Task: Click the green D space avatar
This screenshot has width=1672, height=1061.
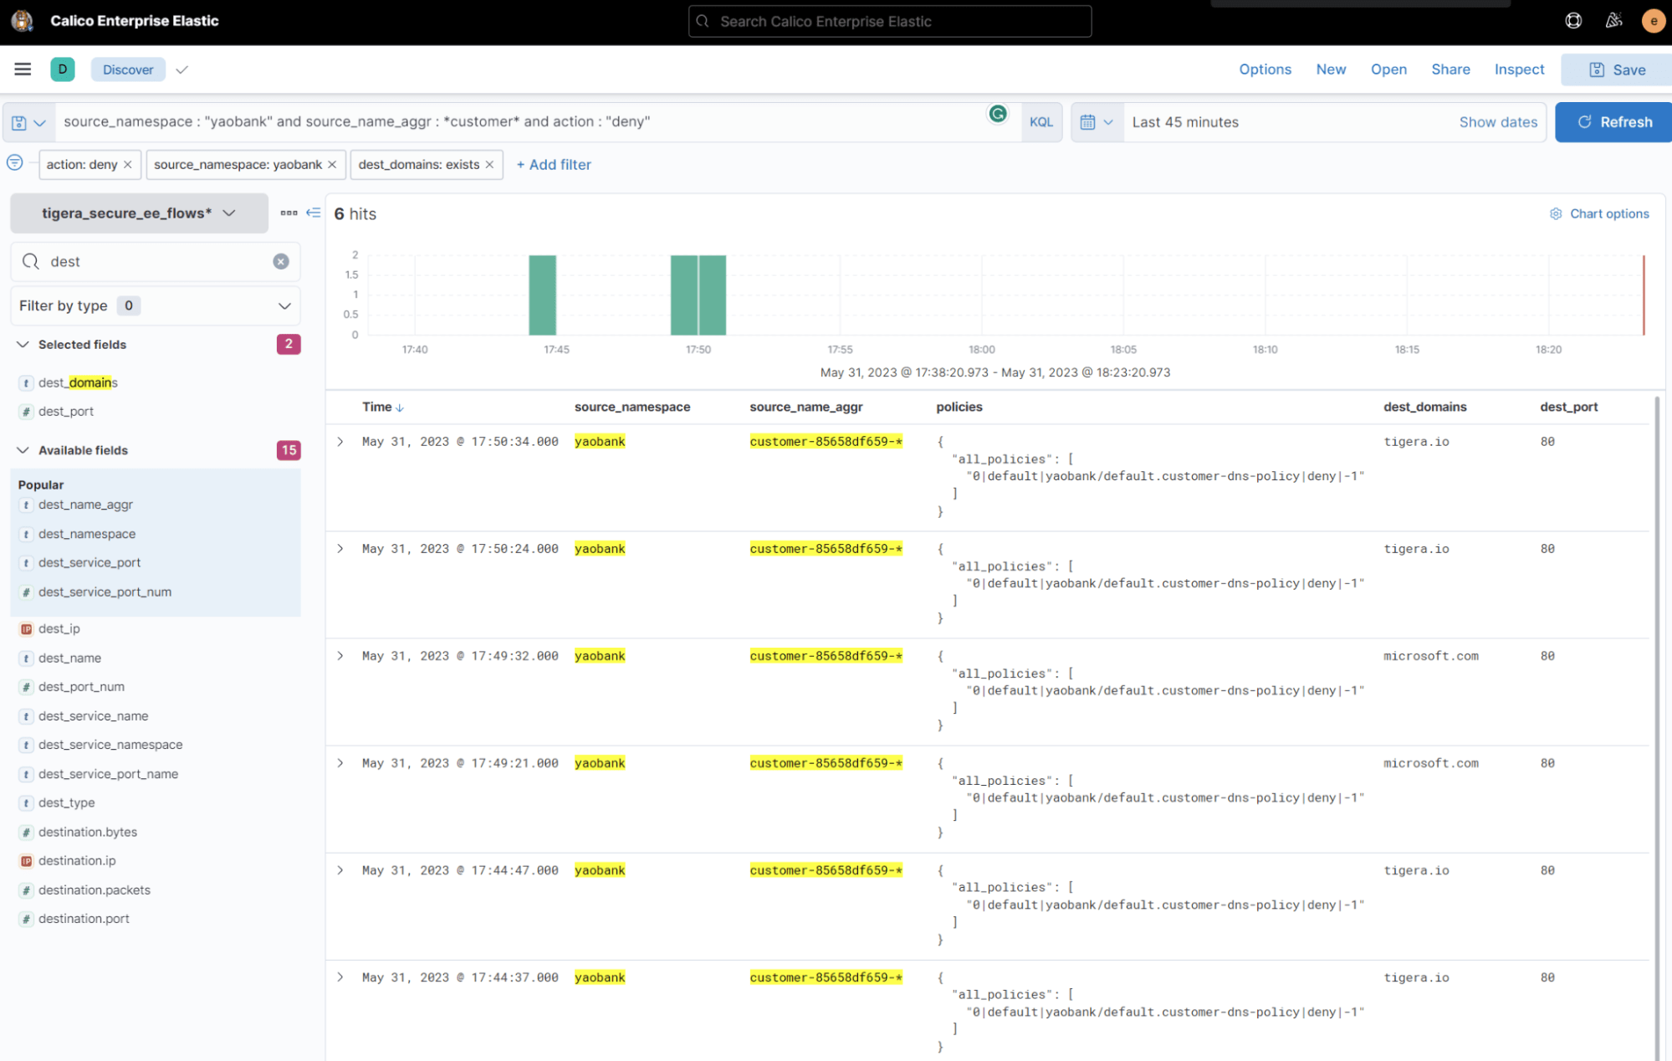Action: click(x=63, y=69)
